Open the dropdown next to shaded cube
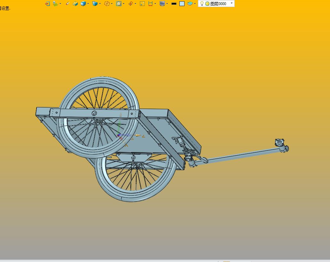Image resolution: width=330 pixels, height=262 pixels. (88, 4)
